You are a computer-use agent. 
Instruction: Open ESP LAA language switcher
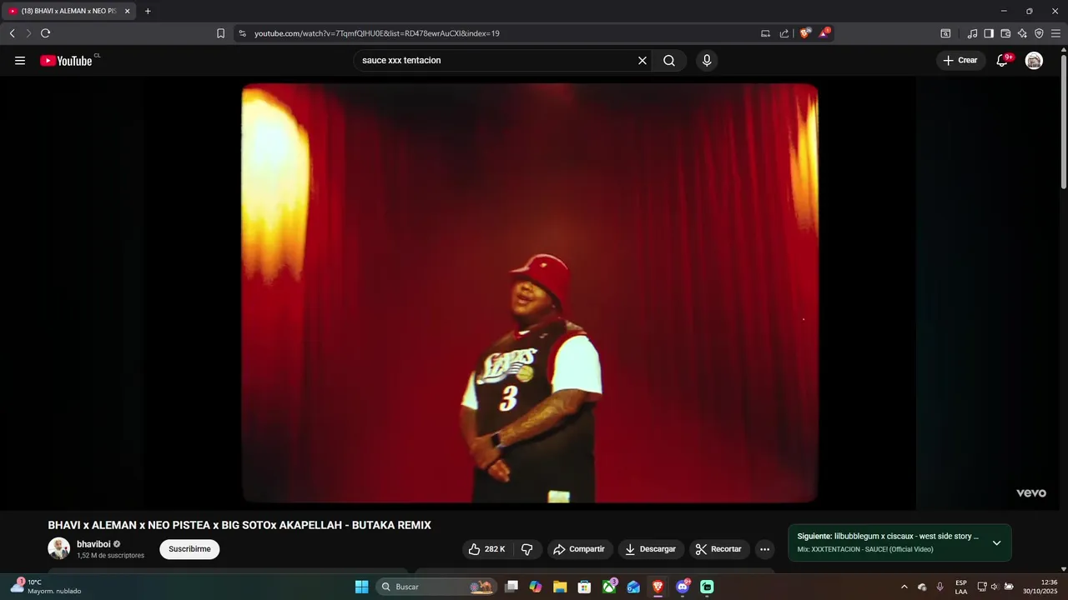[961, 587]
